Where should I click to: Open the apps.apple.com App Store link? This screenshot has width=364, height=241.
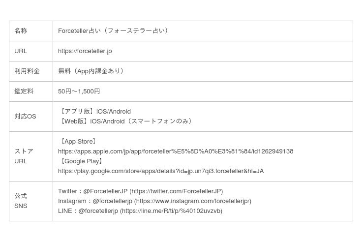(175, 151)
